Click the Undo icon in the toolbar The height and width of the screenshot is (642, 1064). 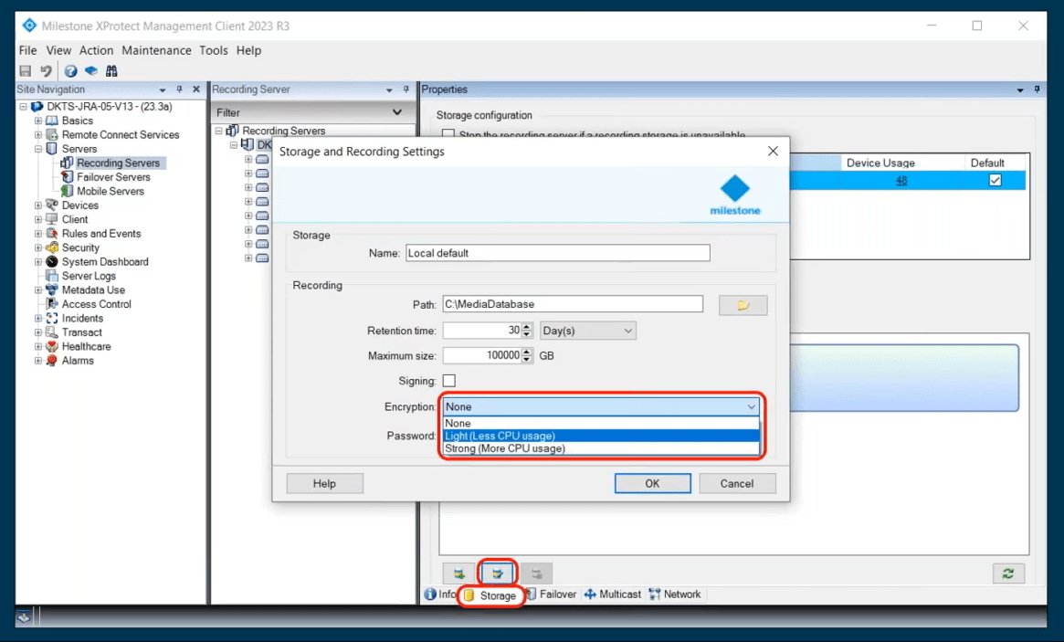click(45, 70)
